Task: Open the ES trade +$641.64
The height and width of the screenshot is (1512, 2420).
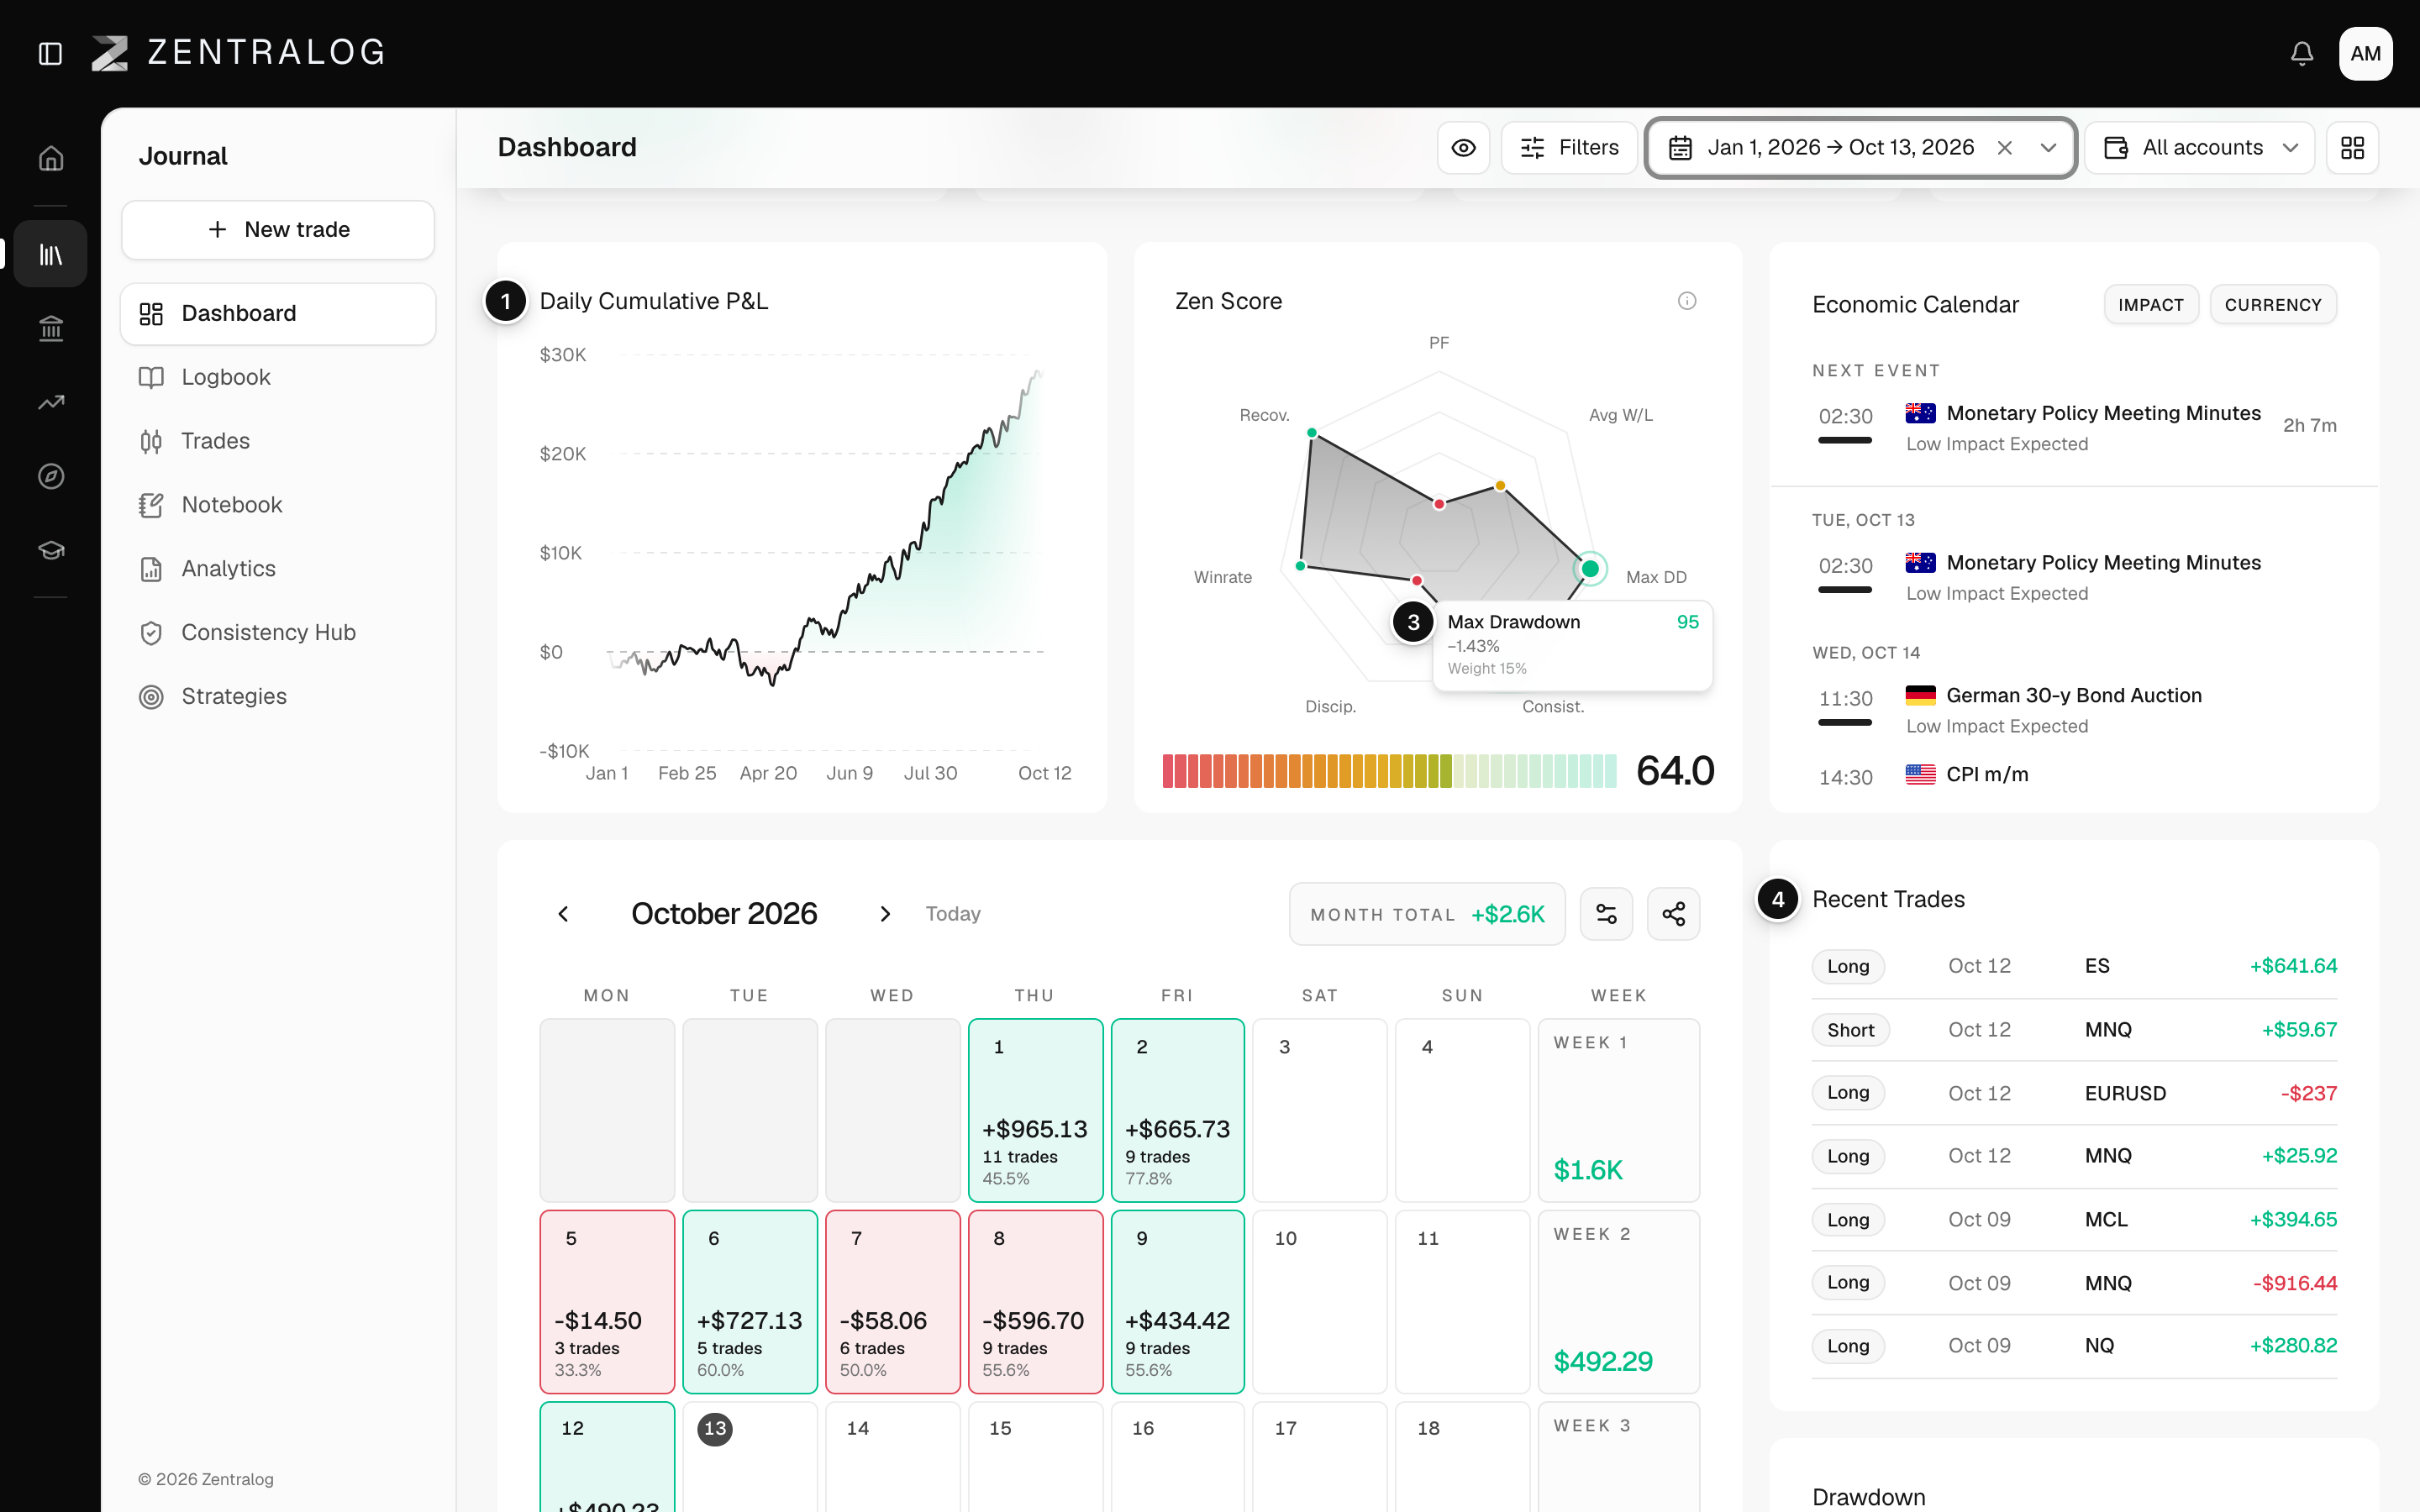Action: (x=2074, y=966)
